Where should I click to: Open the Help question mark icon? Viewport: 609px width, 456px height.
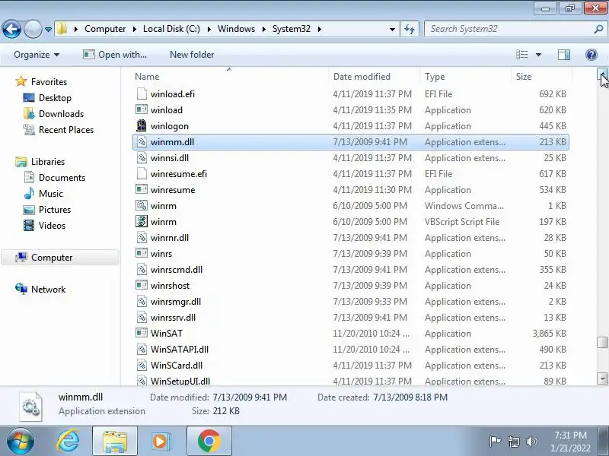591,55
